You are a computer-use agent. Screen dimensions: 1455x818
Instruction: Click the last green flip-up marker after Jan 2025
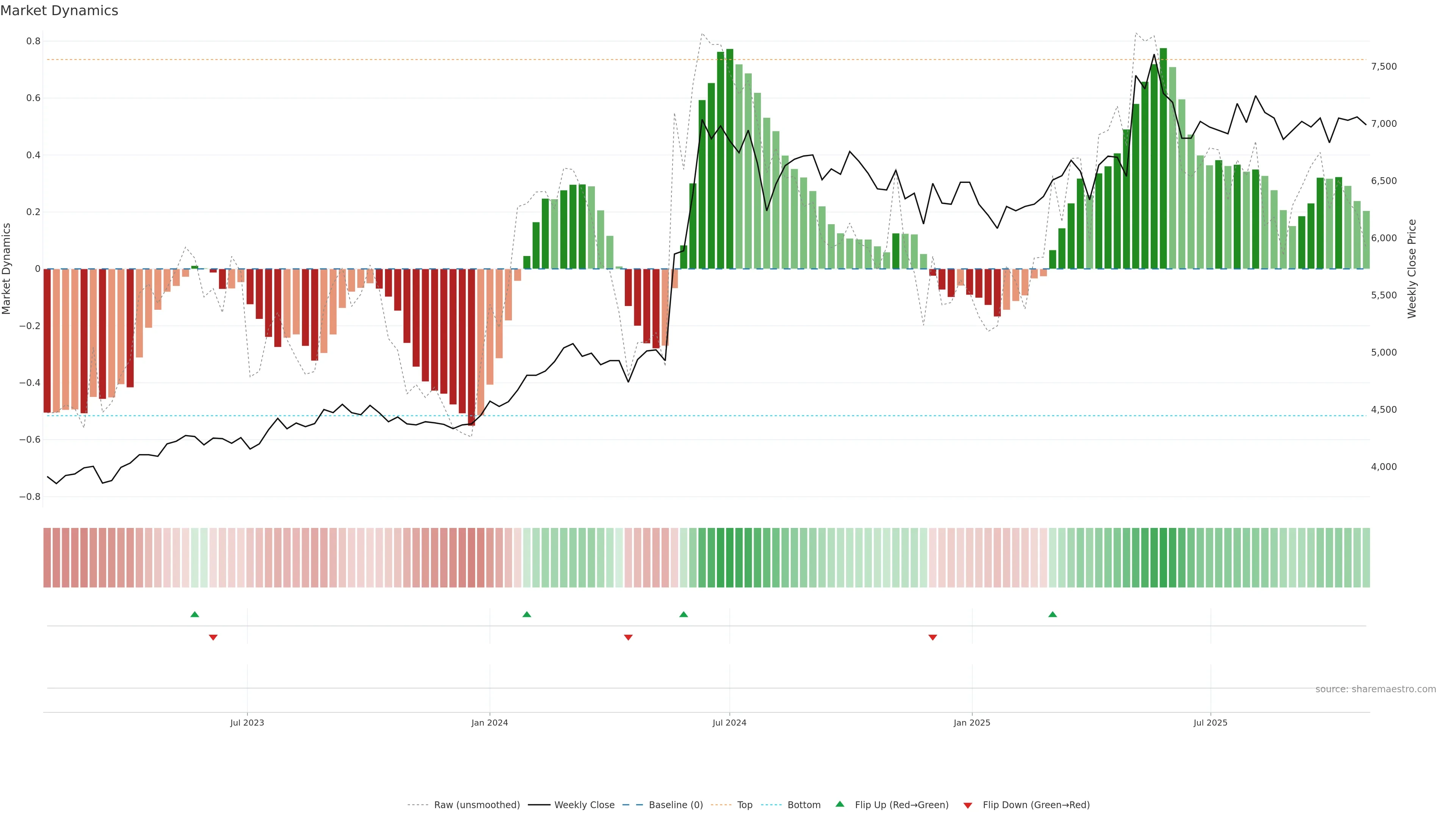click(1052, 614)
